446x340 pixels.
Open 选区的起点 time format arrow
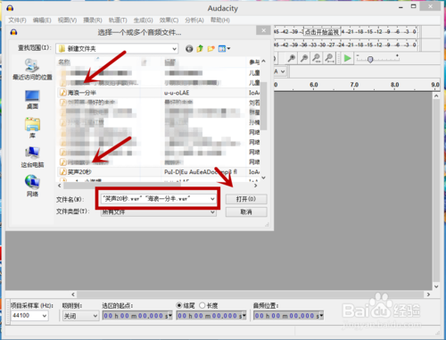coord(170,316)
